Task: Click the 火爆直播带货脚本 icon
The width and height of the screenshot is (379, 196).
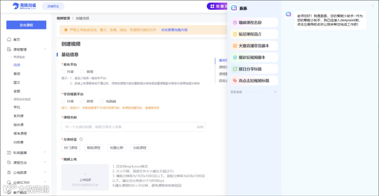Action: coord(235,46)
